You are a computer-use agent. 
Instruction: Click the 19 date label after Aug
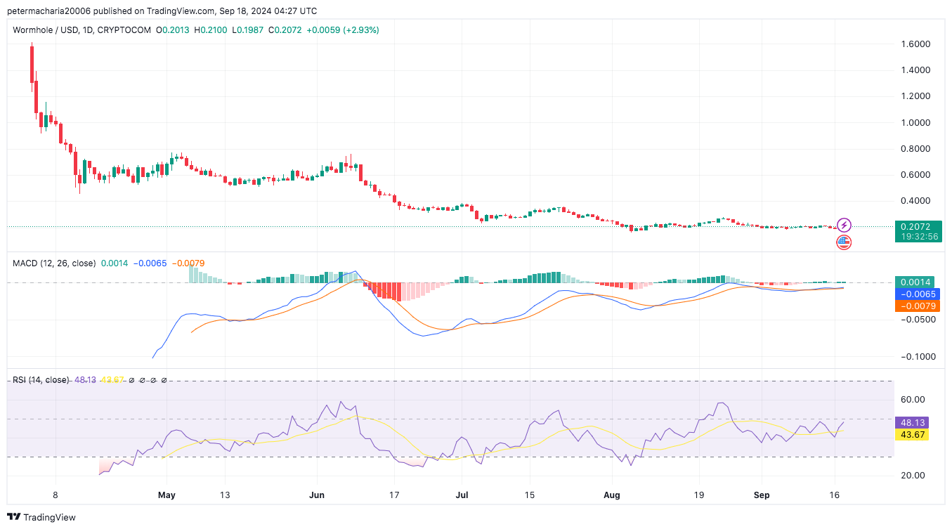tap(698, 495)
